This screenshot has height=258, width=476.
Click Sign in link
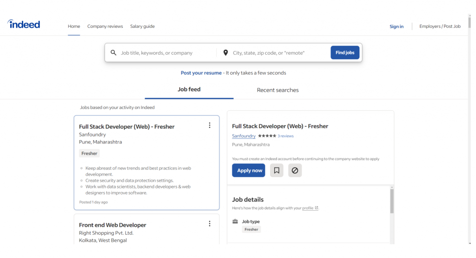point(397,26)
